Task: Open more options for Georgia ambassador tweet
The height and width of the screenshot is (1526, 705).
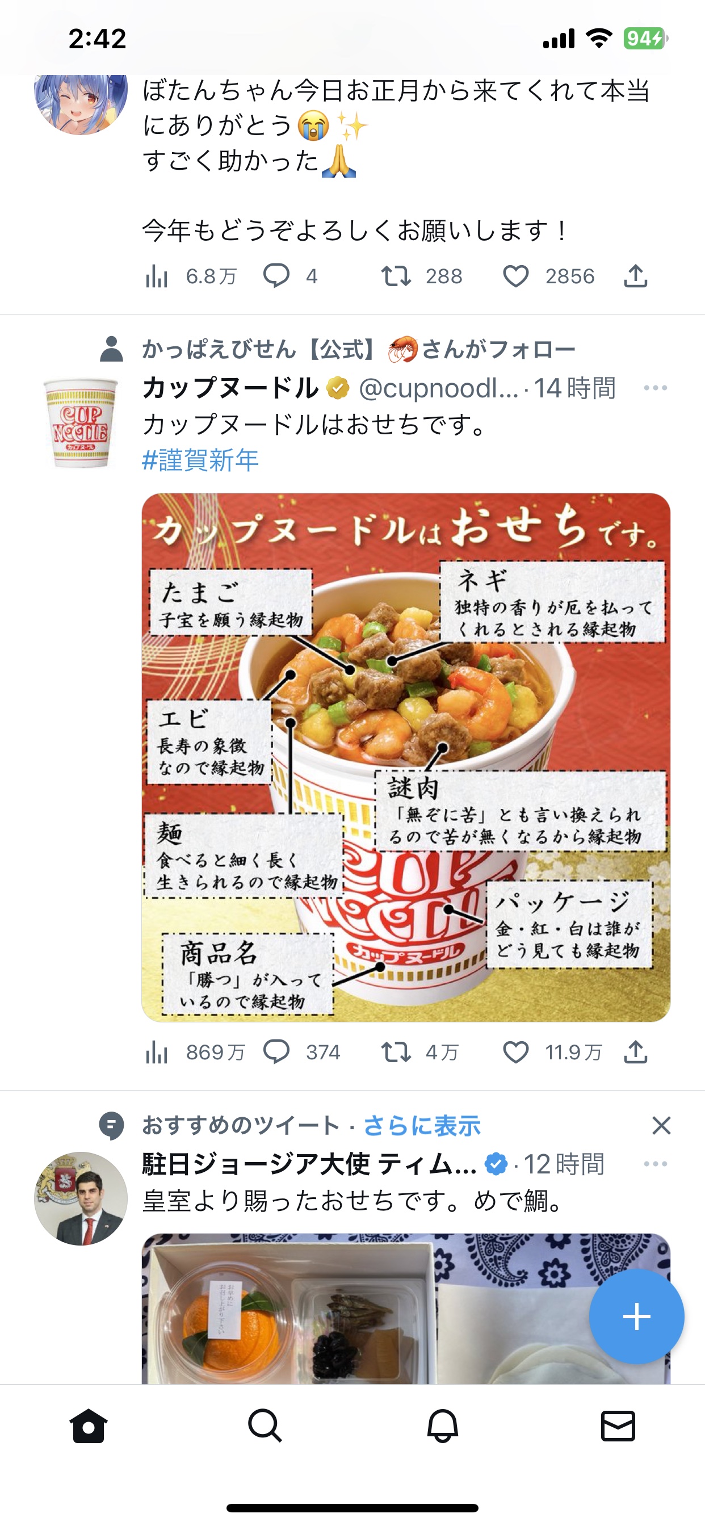Action: click(655, 1164)
